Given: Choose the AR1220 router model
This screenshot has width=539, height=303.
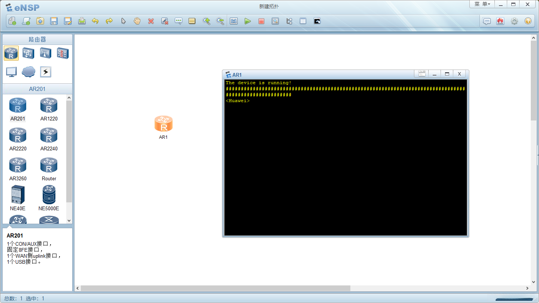Looking at the screenshot, I should [49, 110].
